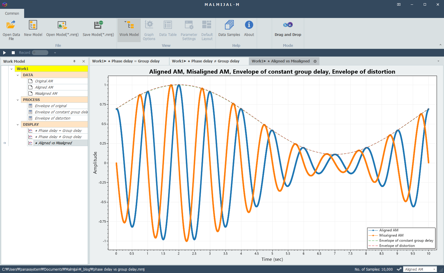The height and width of the screenshot is (273, 444).
Task: Select Envelope of distortion process
Action: tap(52, 118)
